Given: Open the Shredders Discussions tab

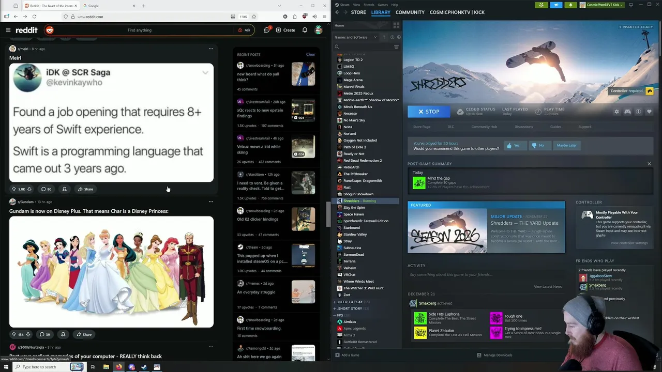Looking at the screenshot, I should click(x=523, y=127).
